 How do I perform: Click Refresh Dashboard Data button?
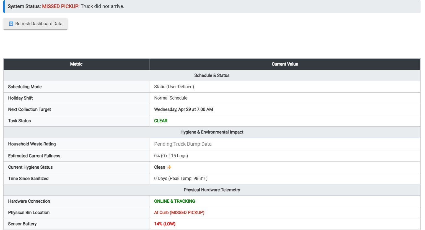pos(35,24)
